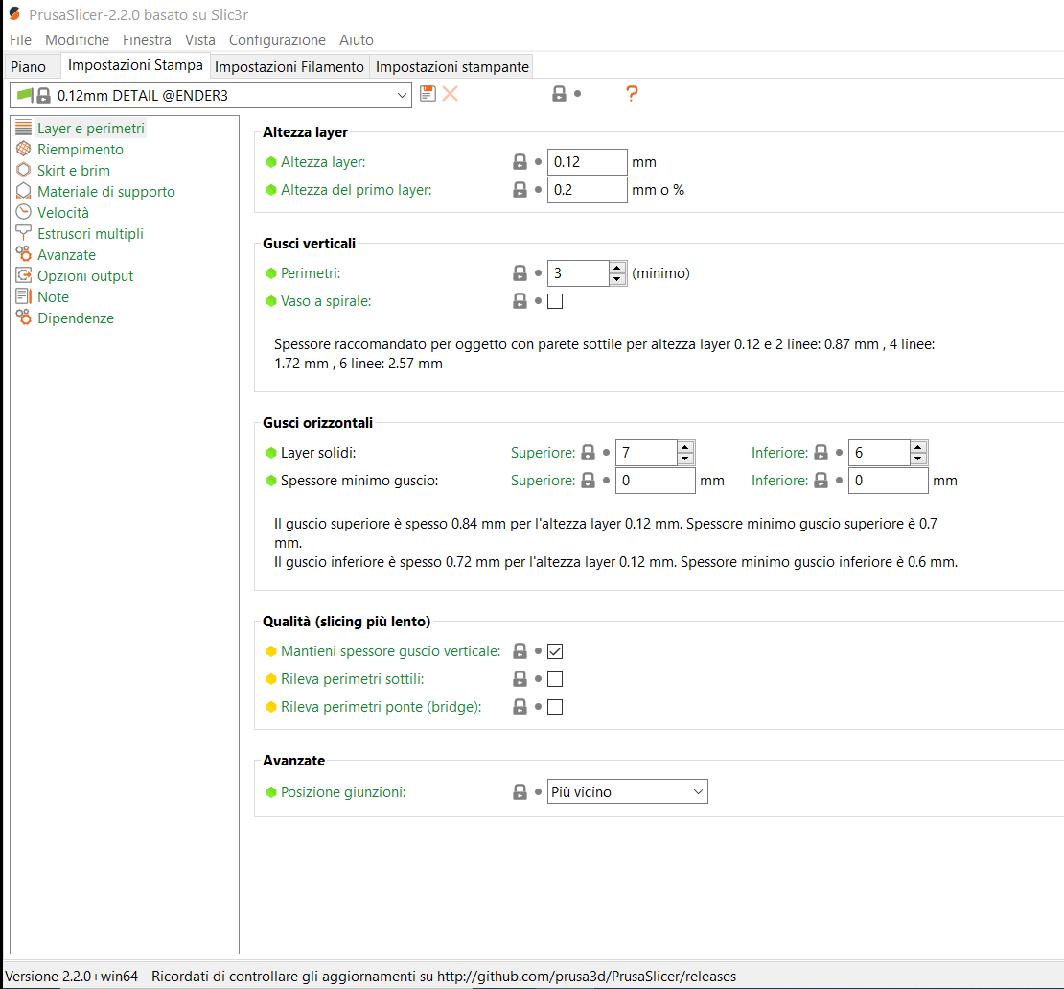
Task: Click the save preset floppy disk icon
Action: tap(428, 94)
